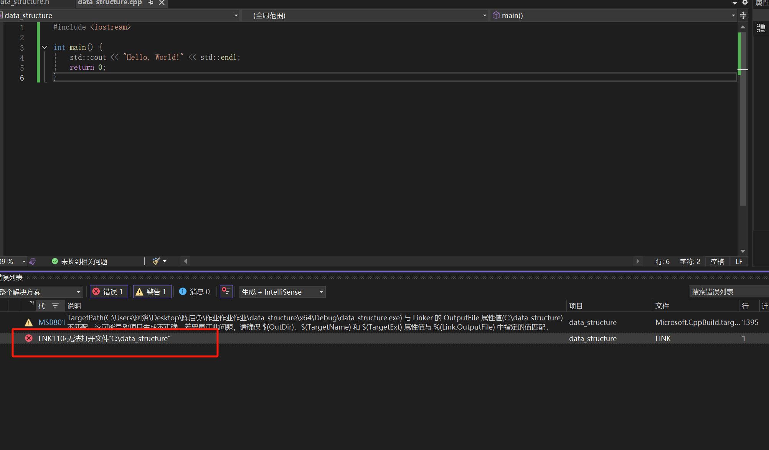Screen dimensions: 769x450
Task: Click the code cleanup broom icon
Action: [x=156, y=261]
